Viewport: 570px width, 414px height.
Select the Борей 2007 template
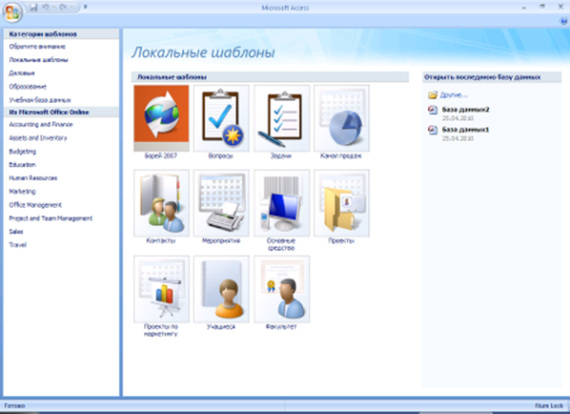[161, 118]
